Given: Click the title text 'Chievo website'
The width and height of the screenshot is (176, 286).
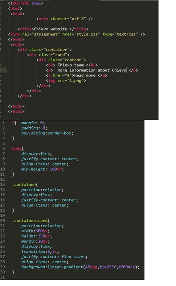Looking at the screenshot, I should (x=50, y=29).
